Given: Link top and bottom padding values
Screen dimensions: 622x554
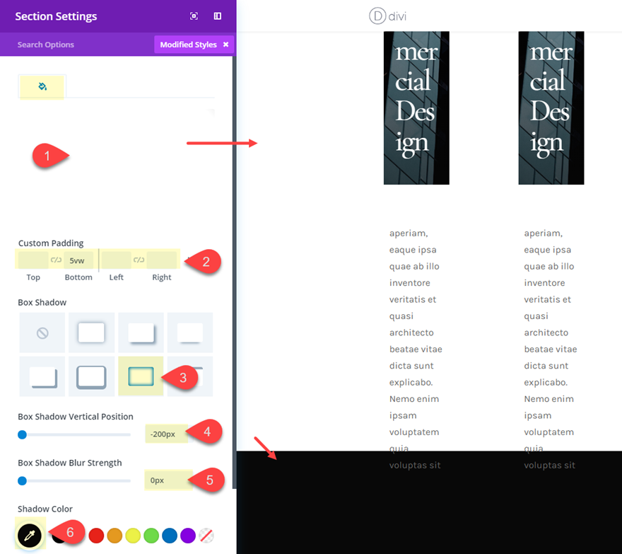Looking at the screenshot, I should point(56,260).
